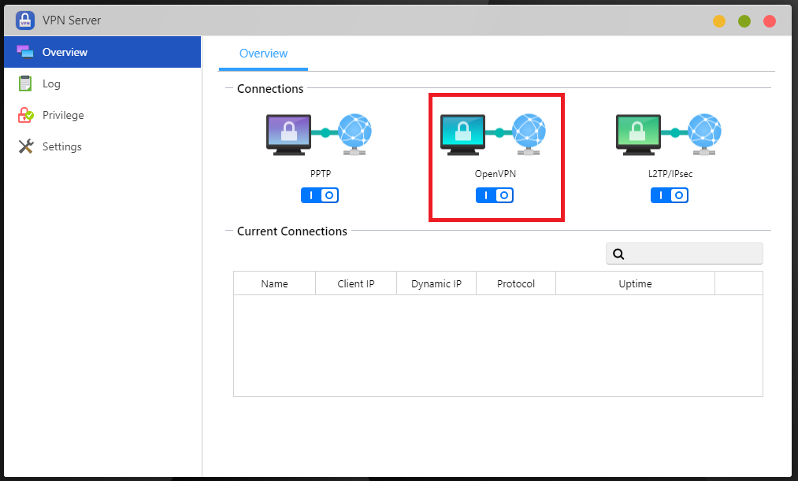The height and width of the screenshot is (481, 798).
Task: Click the VPN Server app icon in title bar
Action: (25, 20)
